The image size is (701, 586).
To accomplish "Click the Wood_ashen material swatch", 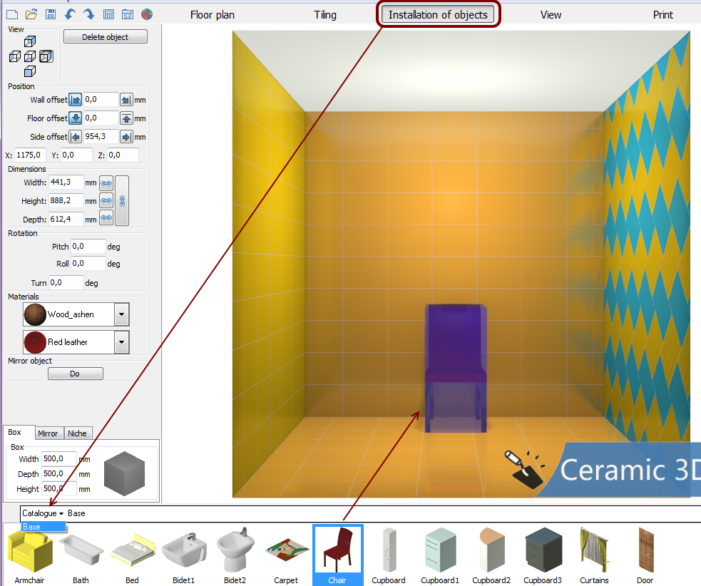I will (x=35, y=314).
